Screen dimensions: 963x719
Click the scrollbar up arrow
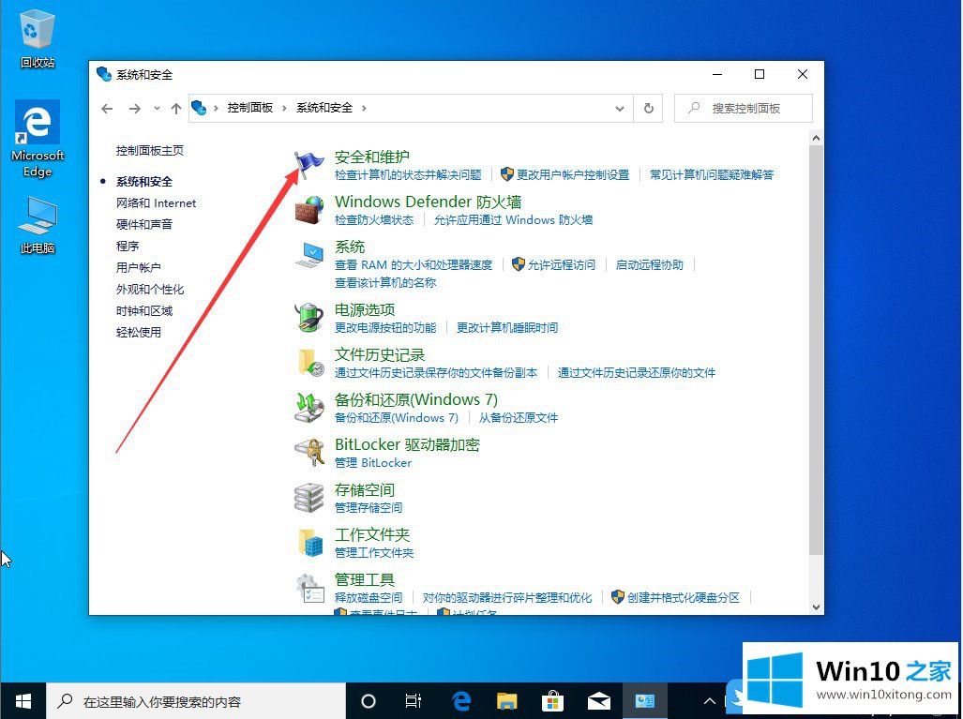coord(816,138)
